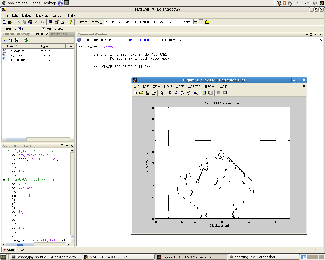Screen dimensions: 325x260
Task: Collapse the 2/6/08 4:39 PM history group
Action: coord(4,151)
